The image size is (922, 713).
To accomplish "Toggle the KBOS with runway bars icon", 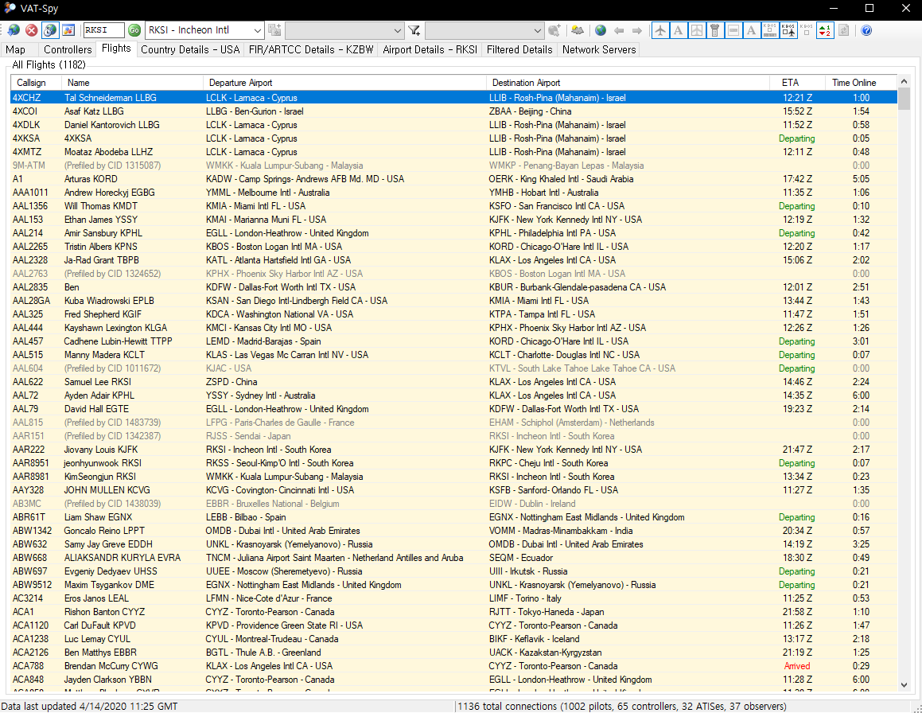I will (770, 30).
